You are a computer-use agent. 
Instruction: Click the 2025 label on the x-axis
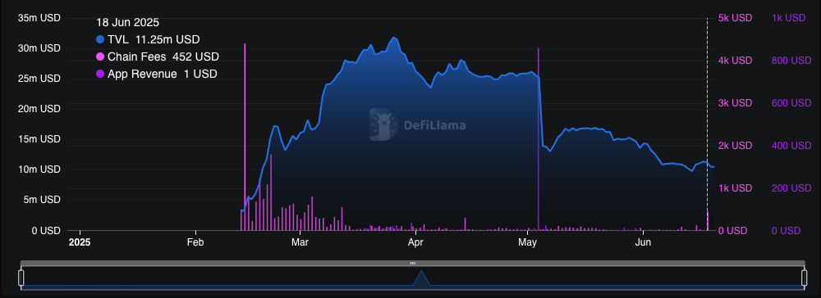(80, 242)
